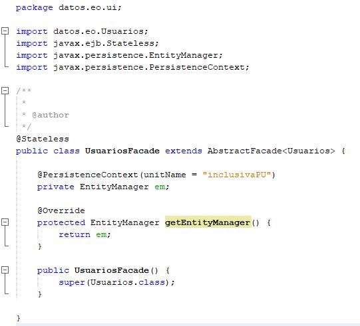Click the highlighted getEntityManager method name
360x326 pixels.
tap(208, 222)
